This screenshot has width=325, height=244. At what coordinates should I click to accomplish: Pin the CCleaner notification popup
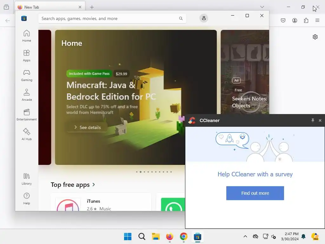click(313, 120)
